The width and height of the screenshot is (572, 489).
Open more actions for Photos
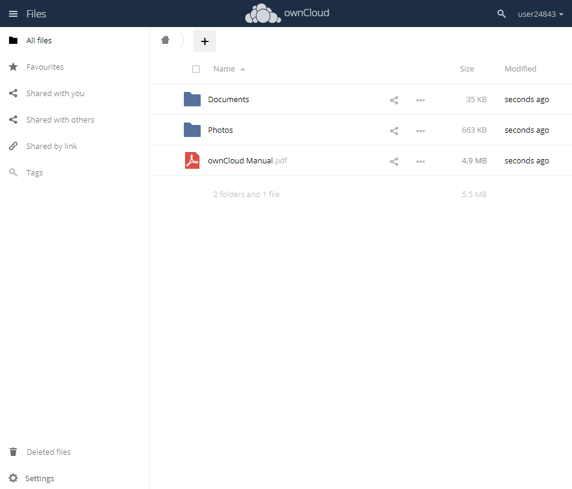421,130
